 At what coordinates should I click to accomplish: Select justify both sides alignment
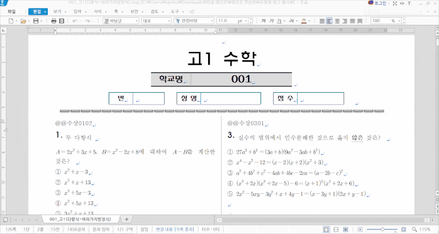click(322, 21)
